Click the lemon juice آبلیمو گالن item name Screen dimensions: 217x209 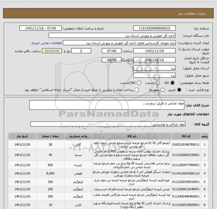(132, 145)
